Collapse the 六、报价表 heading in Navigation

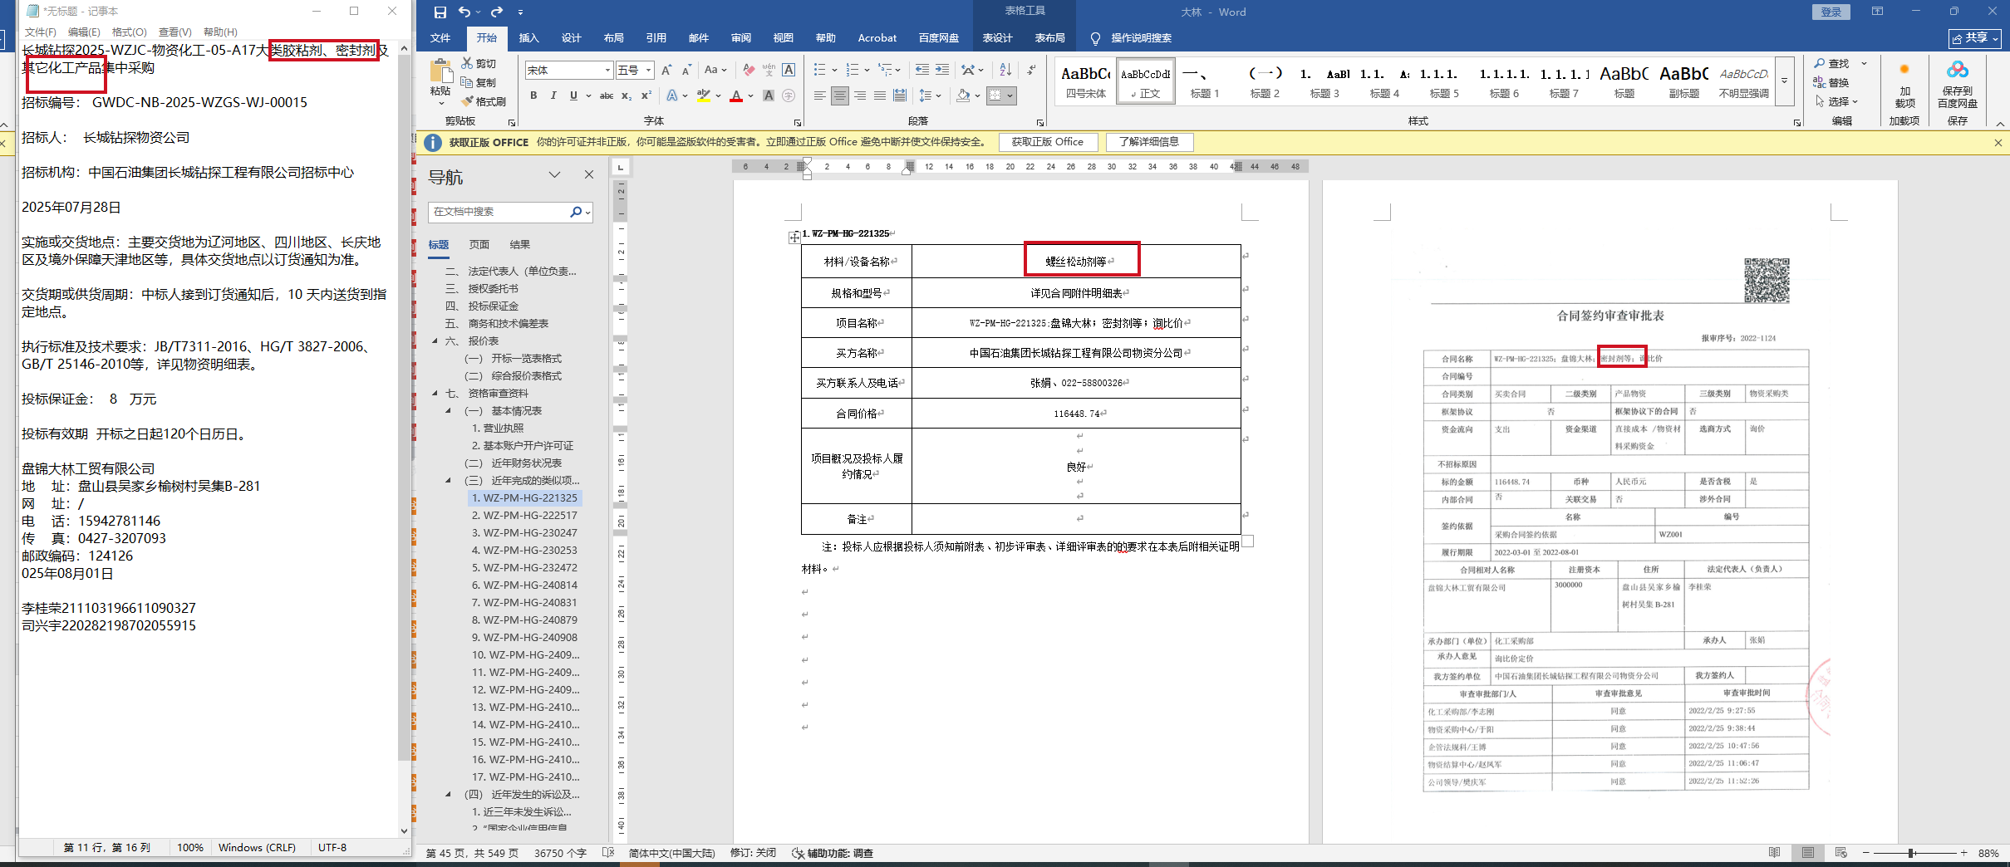tap(435, 341)
